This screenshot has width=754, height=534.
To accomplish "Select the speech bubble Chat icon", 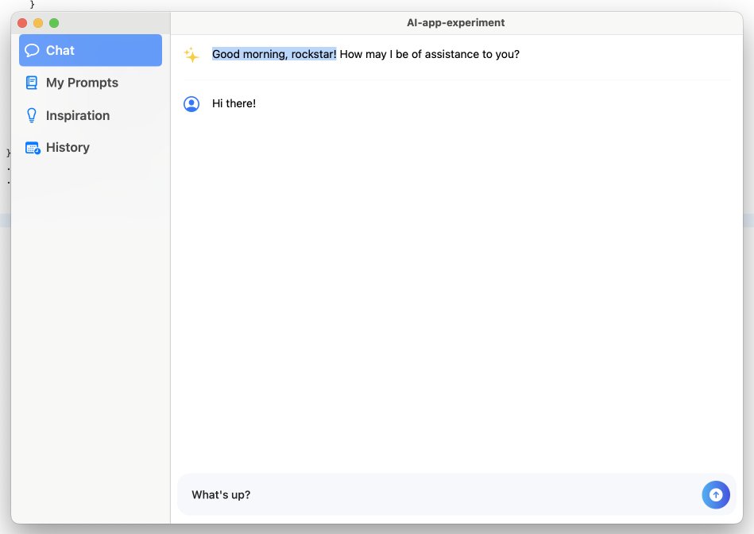I will 31,49.
